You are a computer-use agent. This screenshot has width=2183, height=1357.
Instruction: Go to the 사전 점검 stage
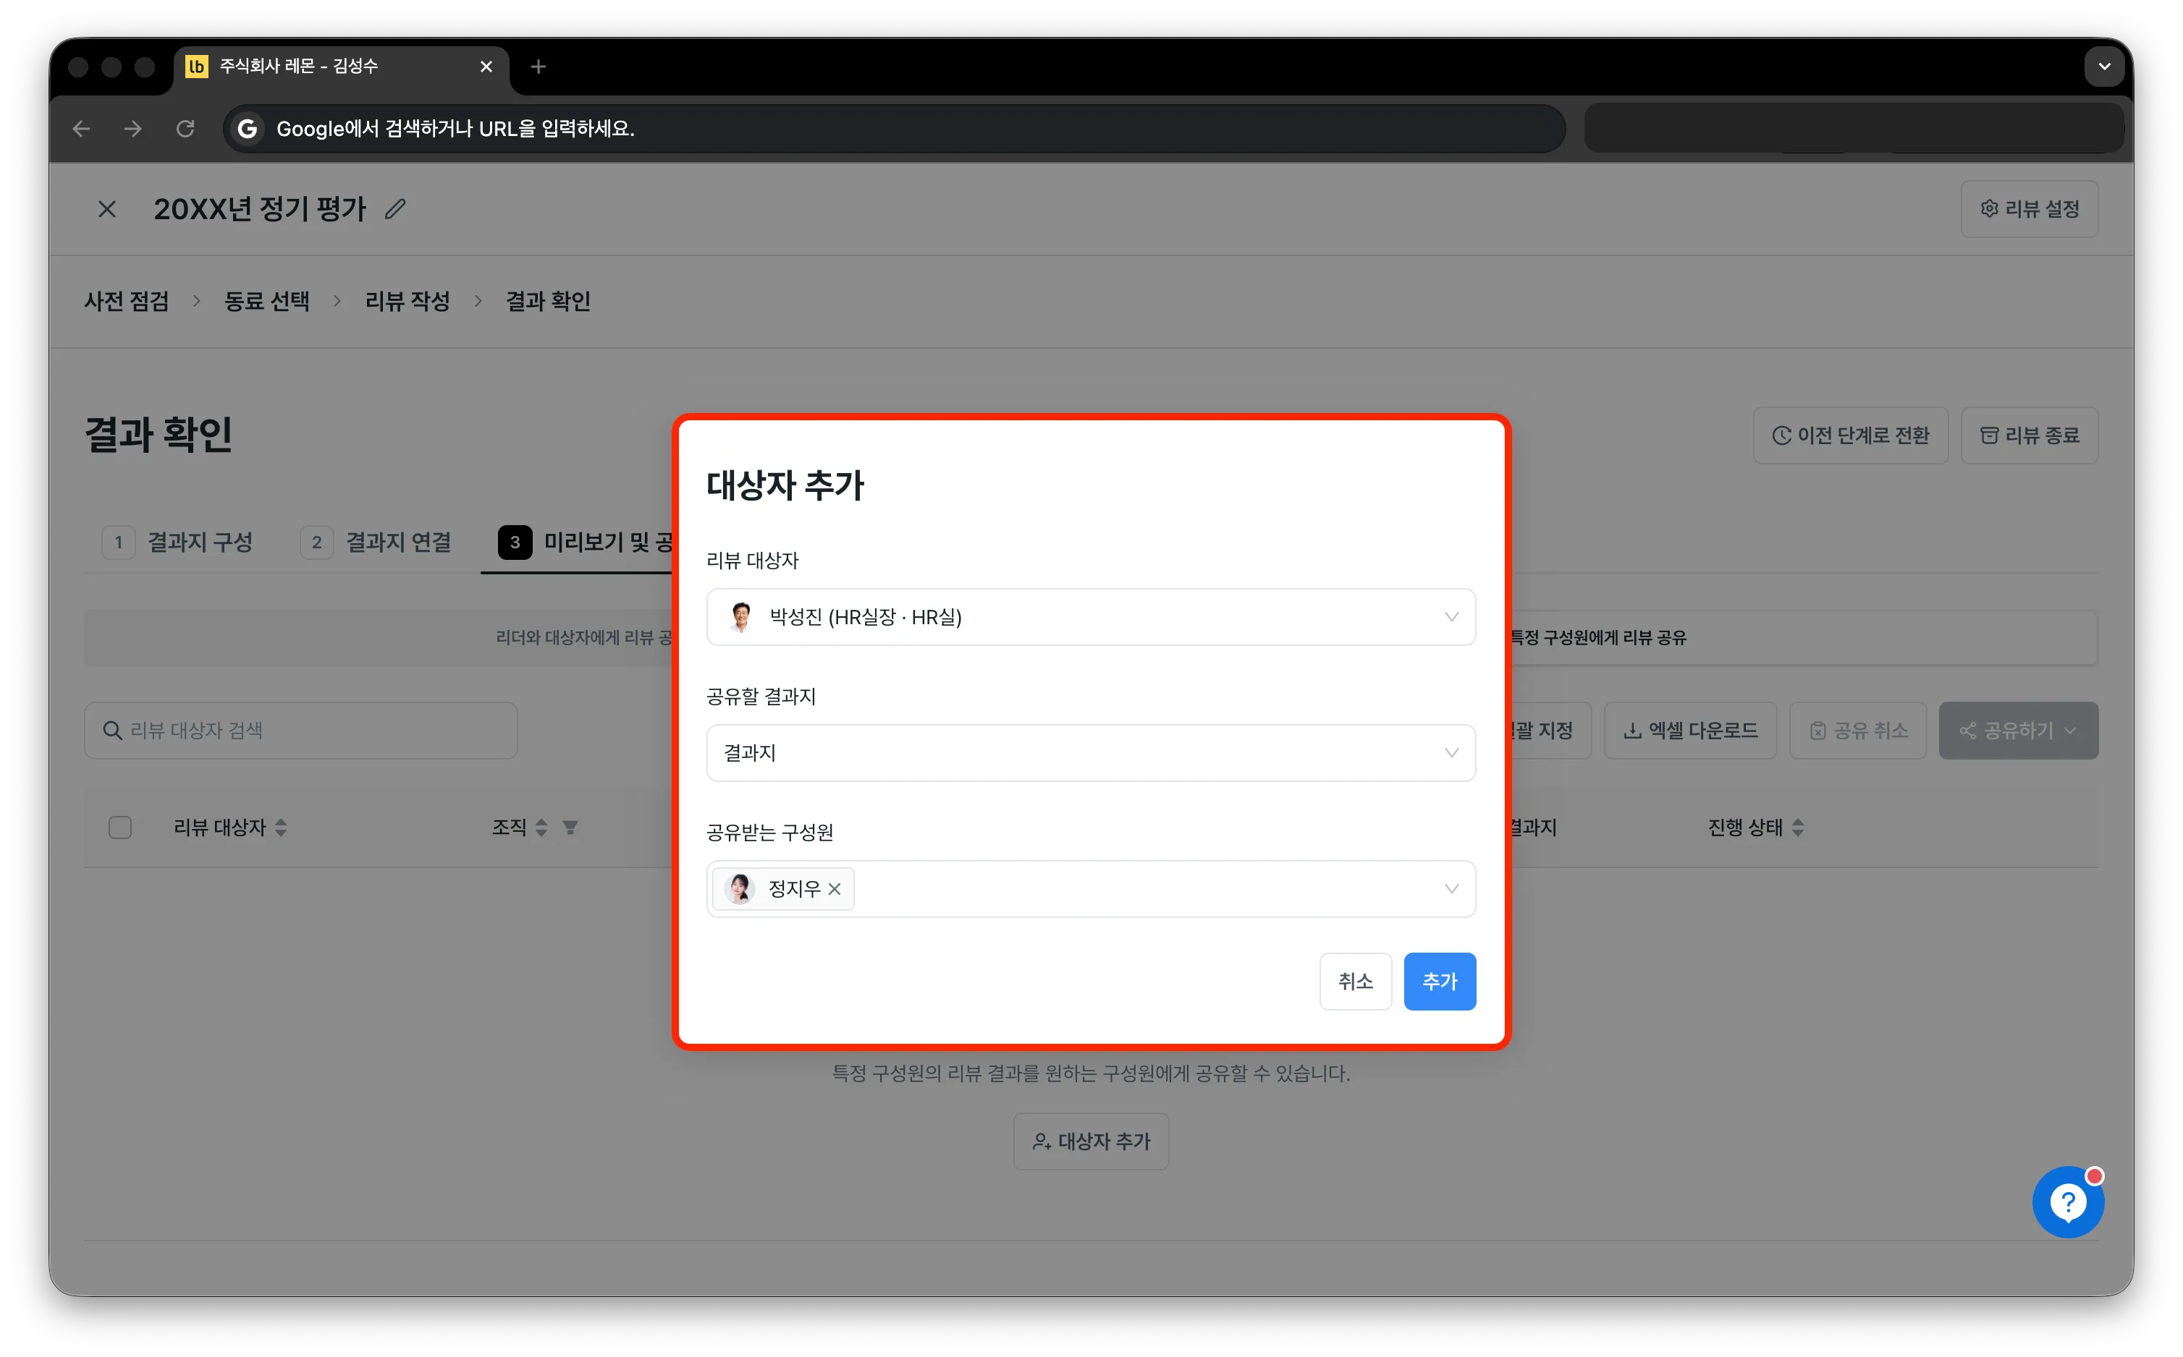click(x=127, y=301)
